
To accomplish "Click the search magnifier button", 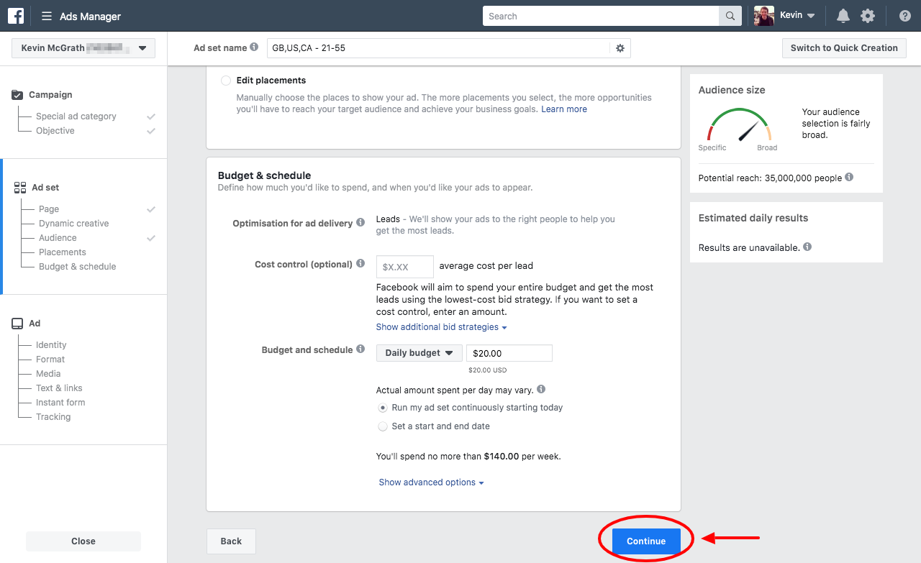I will [x=730, y=17].
